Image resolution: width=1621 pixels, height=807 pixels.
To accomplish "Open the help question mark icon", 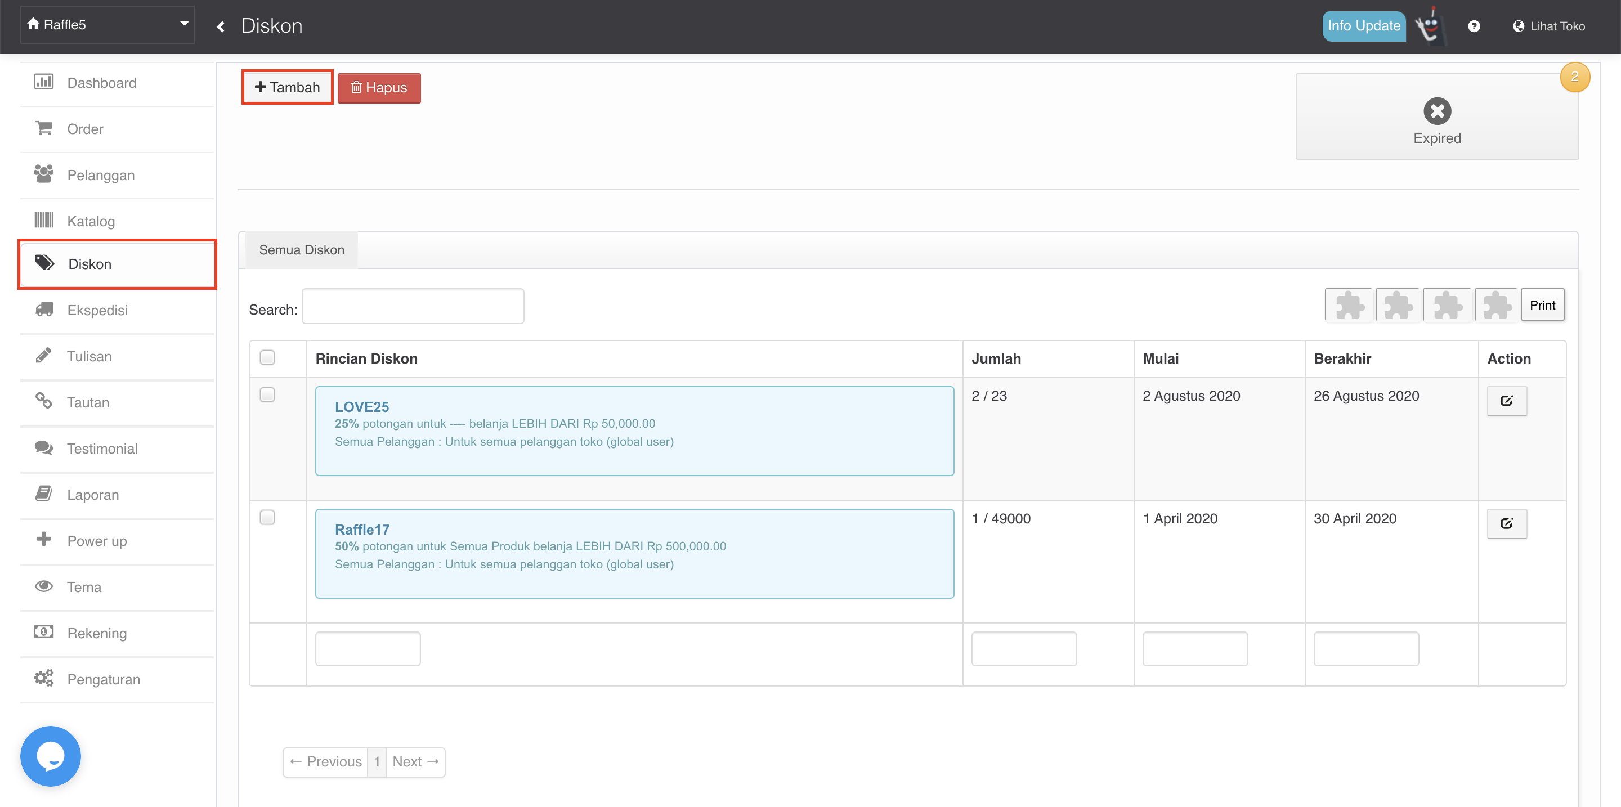I will tap(1473, 26).
